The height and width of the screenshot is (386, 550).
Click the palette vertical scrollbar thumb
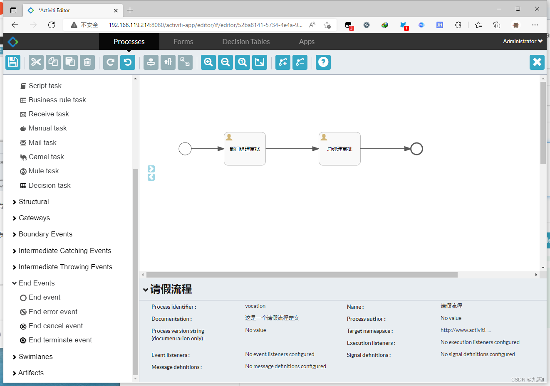point(135,272)
